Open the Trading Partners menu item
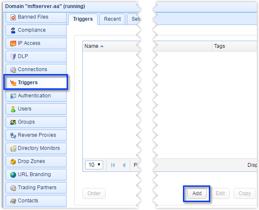This screenshot has height=210, width=259. 36,188
